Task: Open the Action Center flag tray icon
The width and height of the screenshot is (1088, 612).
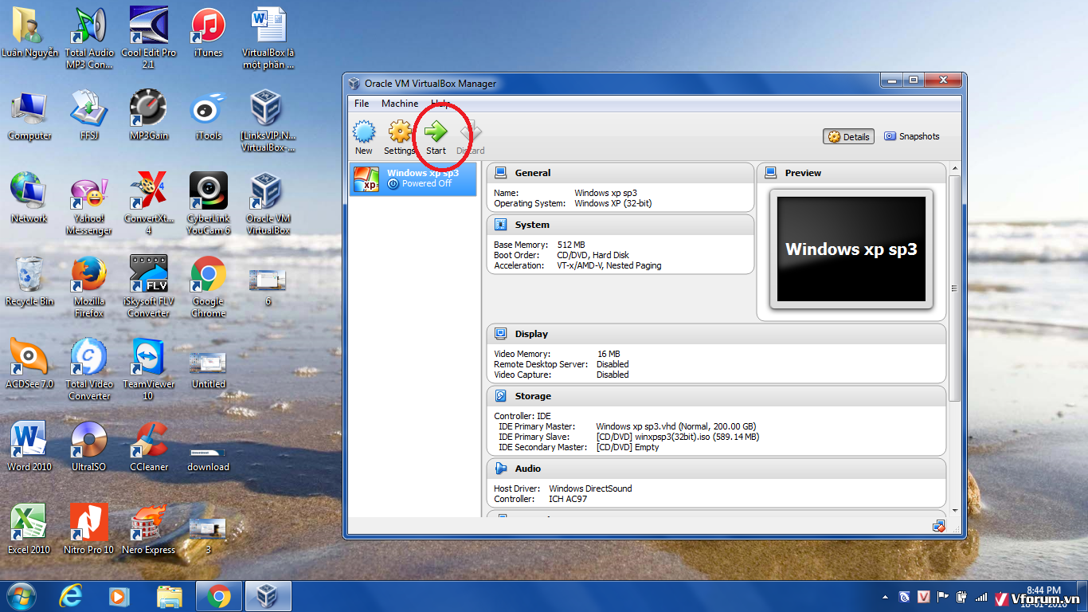Action: point(943,597)
